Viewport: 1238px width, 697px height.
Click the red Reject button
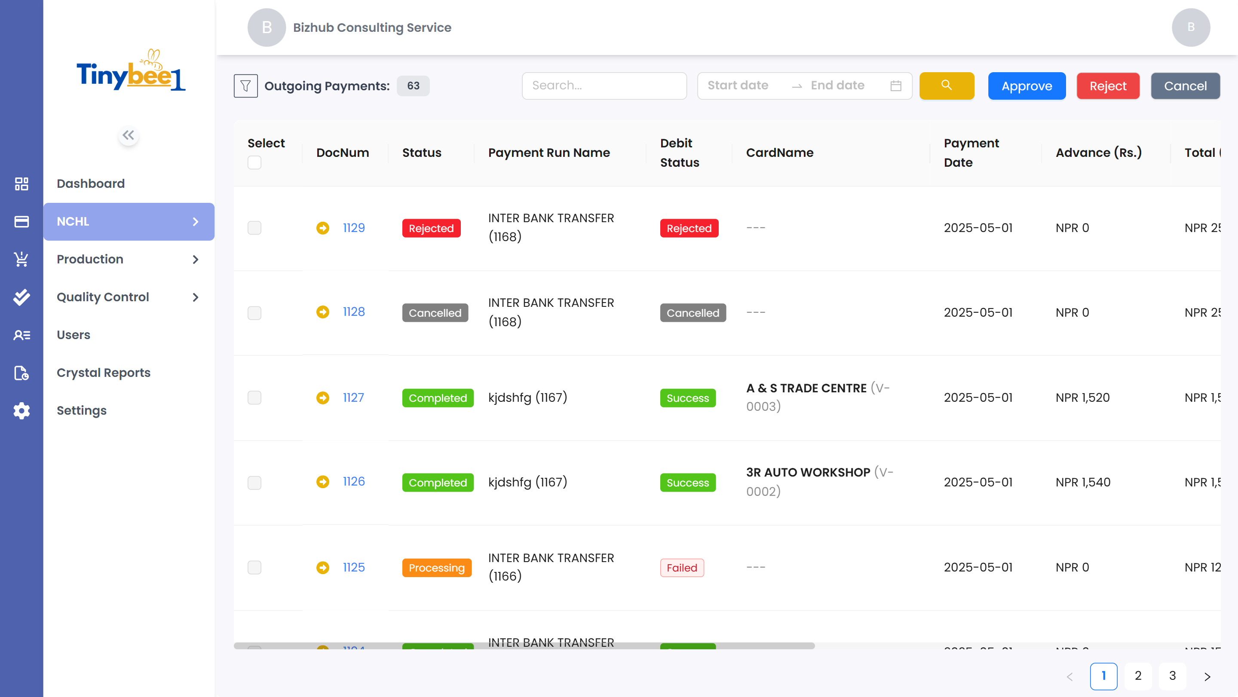pos(1108,86)
